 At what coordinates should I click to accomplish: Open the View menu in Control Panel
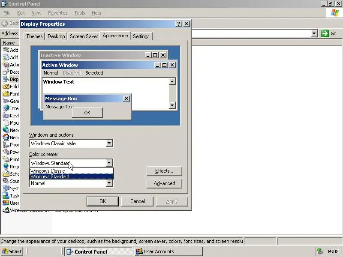tap(36, 13)
